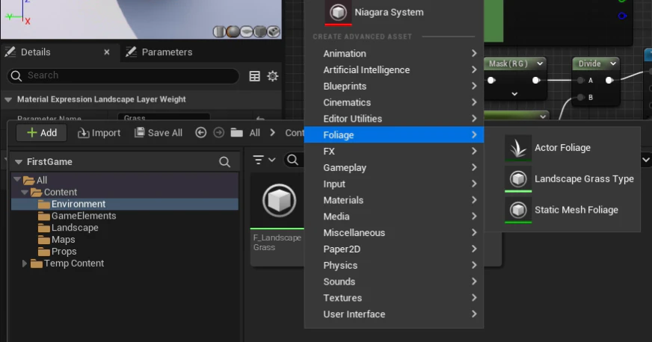Select the custom mesh preview shape

tap(274, 31)
